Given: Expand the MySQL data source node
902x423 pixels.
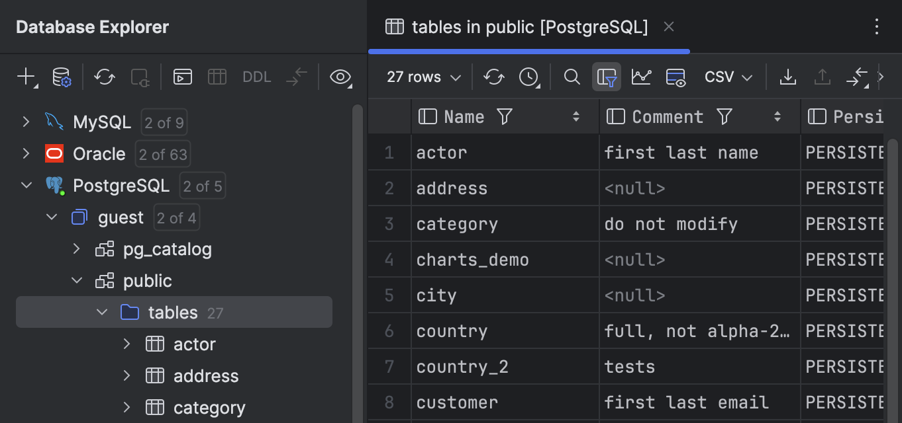Looking at the screenshot, I should pos(26,122).
